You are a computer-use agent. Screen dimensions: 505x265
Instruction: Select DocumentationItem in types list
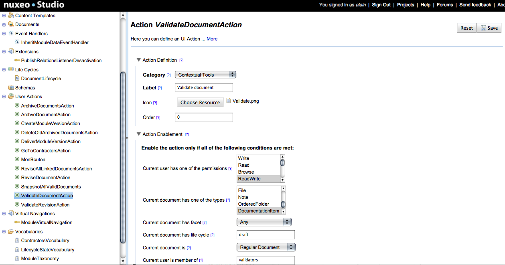coord(259,211)
